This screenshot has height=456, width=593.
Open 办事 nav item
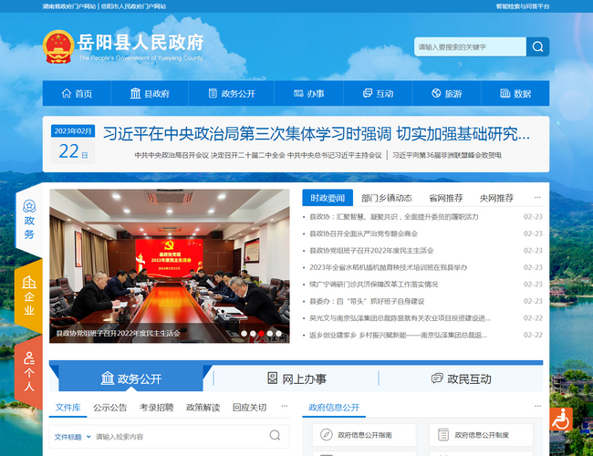[x=309, y=93]
